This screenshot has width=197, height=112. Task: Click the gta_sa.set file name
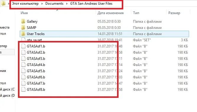[x=34, y=40]
